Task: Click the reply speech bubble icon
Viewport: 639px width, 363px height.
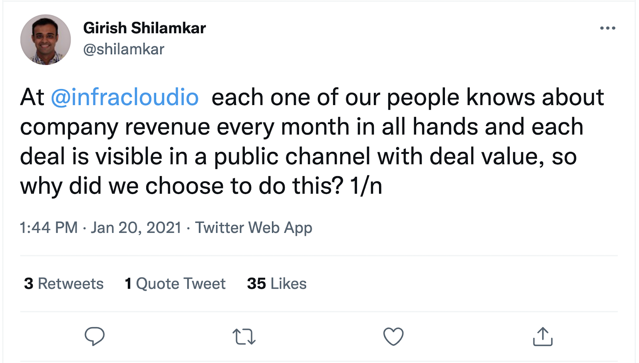Action: tap(95, 336)
